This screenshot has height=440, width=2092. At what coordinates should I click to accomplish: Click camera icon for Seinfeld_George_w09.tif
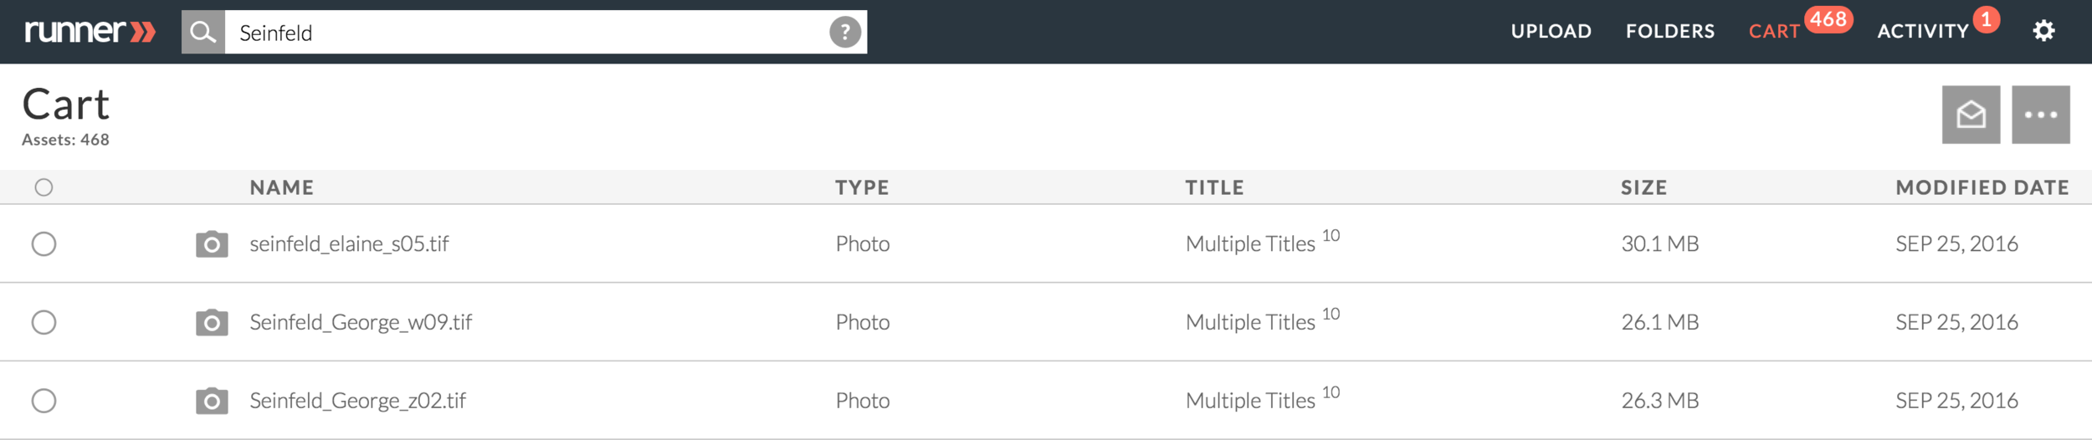click(212, 322)
